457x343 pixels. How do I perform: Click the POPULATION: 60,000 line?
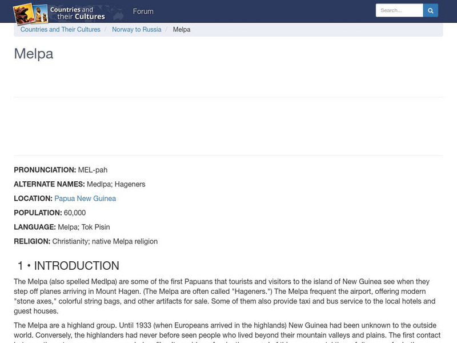pos(50,213)
